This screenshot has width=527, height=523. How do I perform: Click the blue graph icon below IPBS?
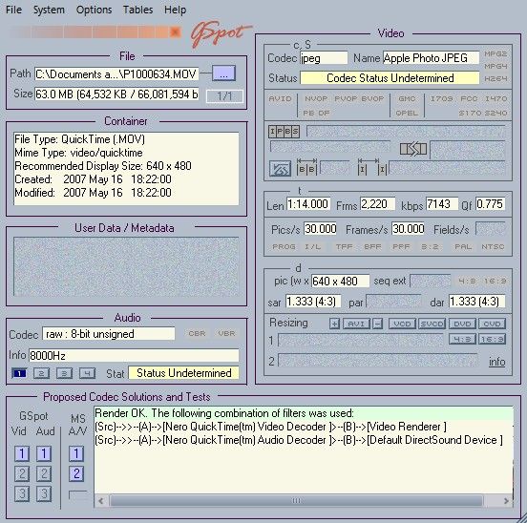click(x=280, y=169)
